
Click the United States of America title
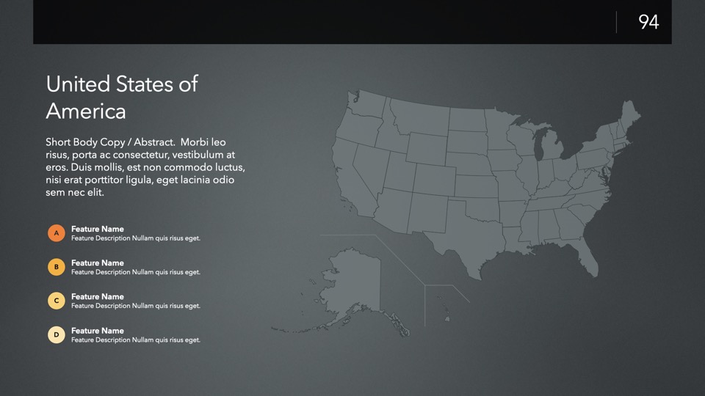point(121,97)
